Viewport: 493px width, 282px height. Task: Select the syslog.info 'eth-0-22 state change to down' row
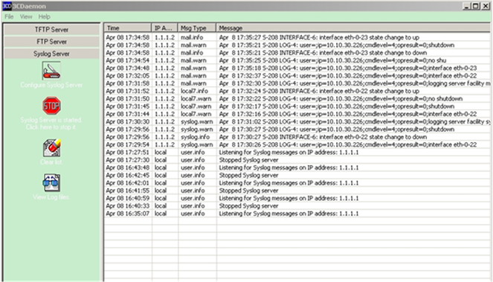click(x=297, y=137)
